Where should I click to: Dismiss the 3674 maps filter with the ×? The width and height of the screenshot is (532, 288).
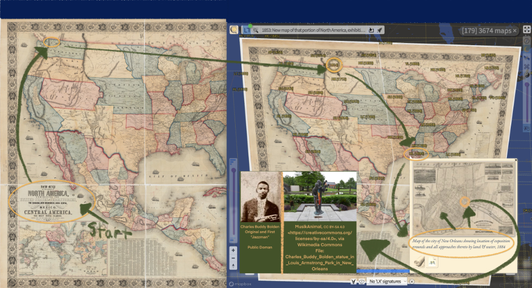pyautogui.click(x=514, y=31)
